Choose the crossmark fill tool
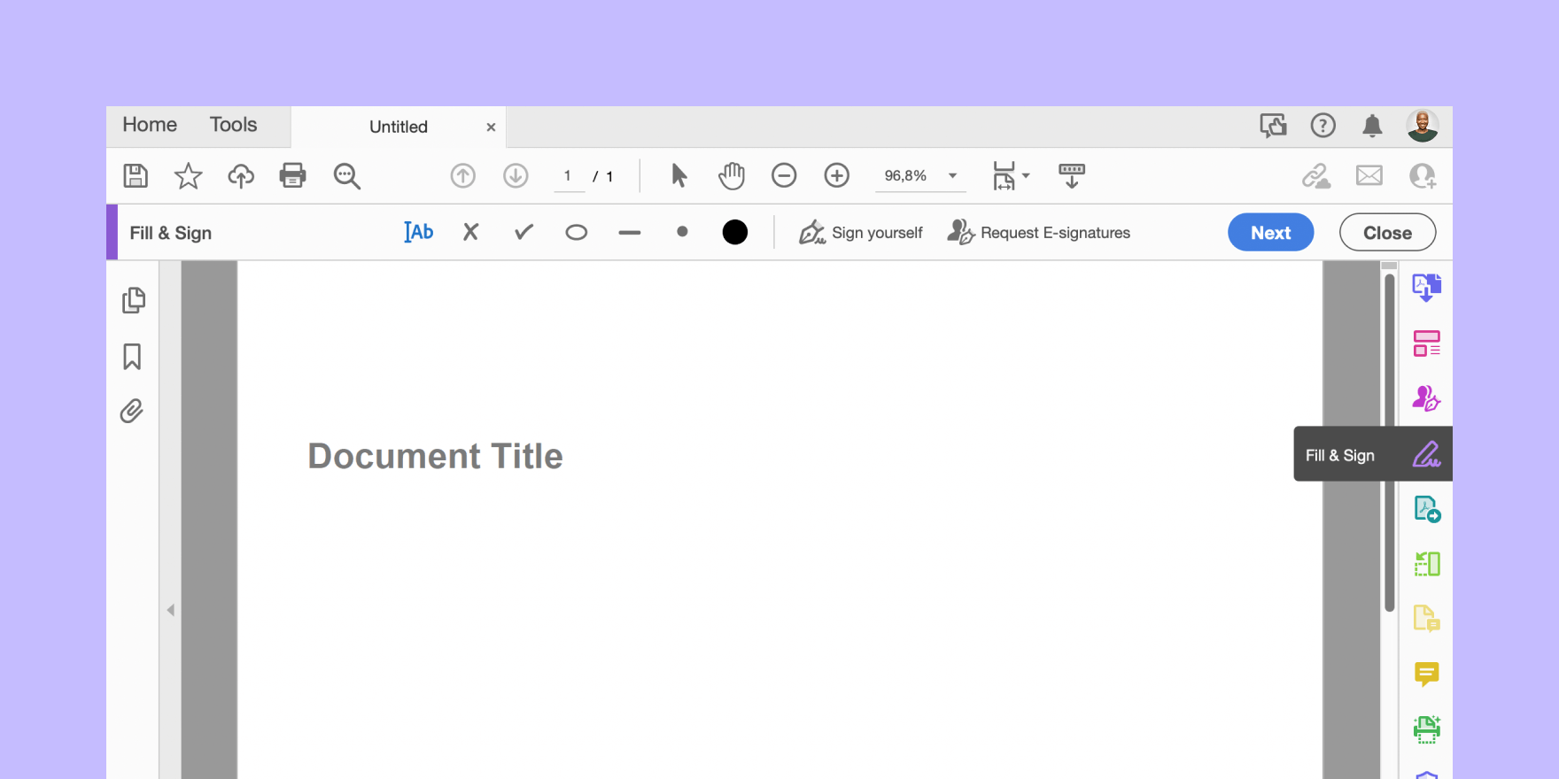Image resolution: width=1559 pixels, height=779 pixels. [470, 232]
